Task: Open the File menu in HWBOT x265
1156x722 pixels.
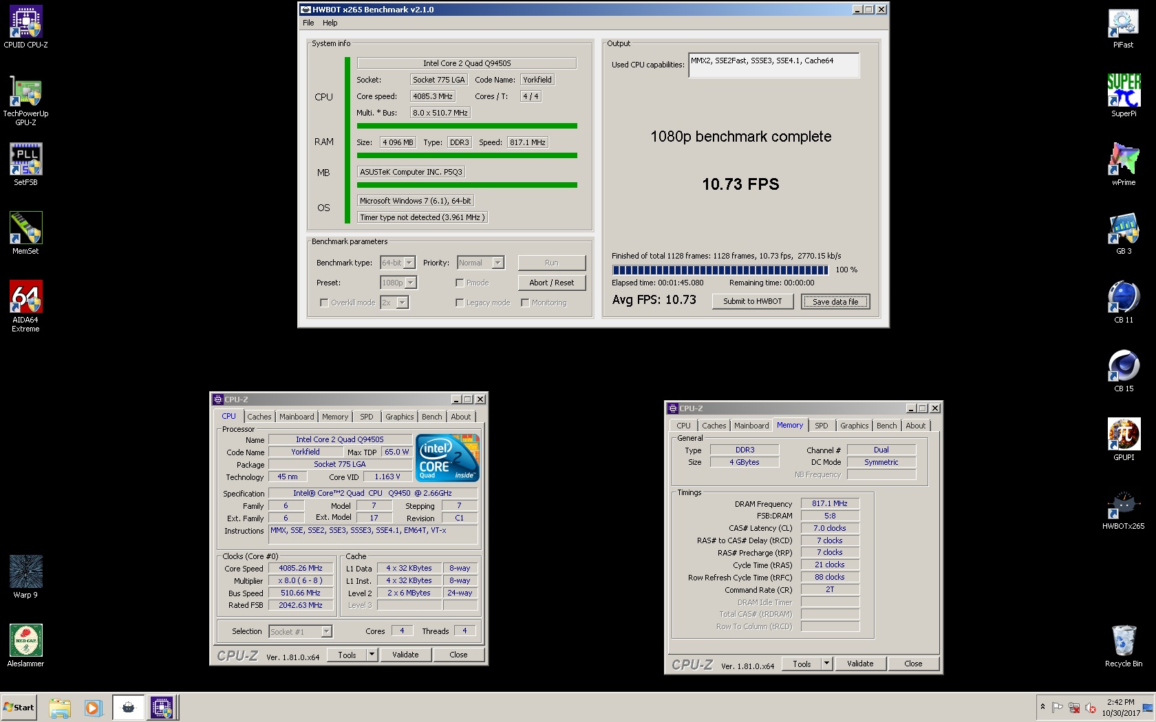Action: click(x=308, y=23)
